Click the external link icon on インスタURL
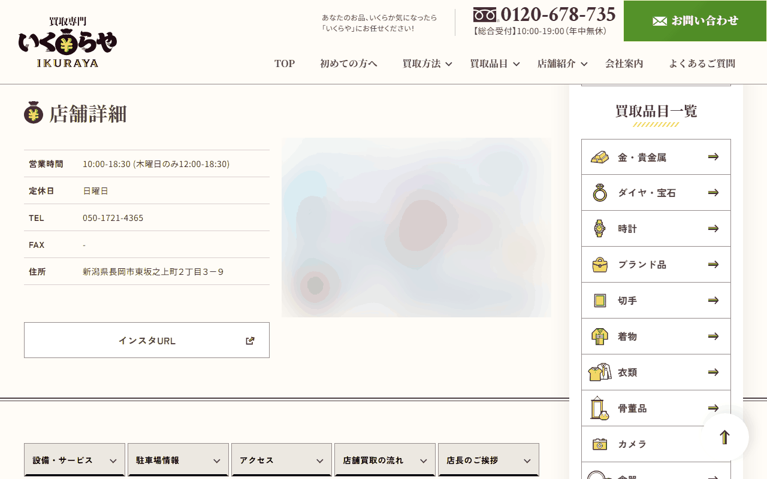Viewport: 767px width, 479px height. coord(250,341)
